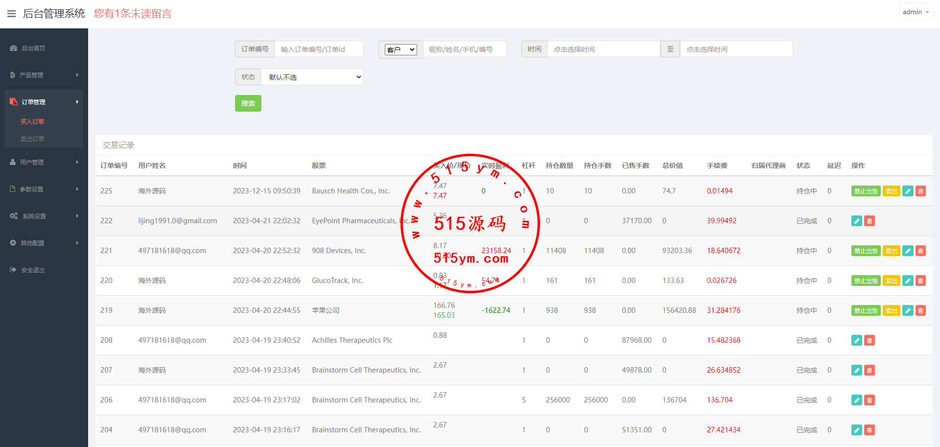Image resolution: width=940 pixels, height=447 pixels.
Task: Click the red delete icon for order 222
Action: coord(869,221)
